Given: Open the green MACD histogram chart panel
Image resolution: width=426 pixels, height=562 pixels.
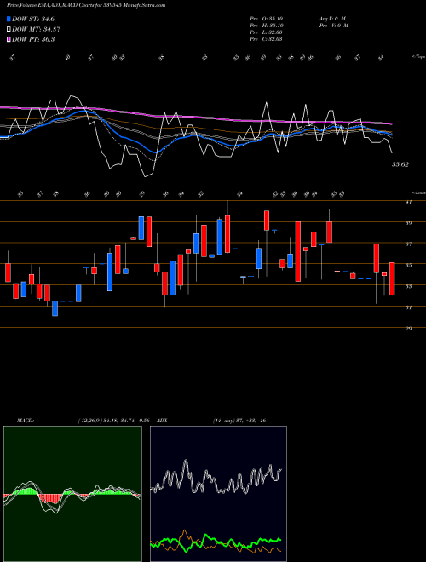Looking at the screenshot, I should (72, 494).
